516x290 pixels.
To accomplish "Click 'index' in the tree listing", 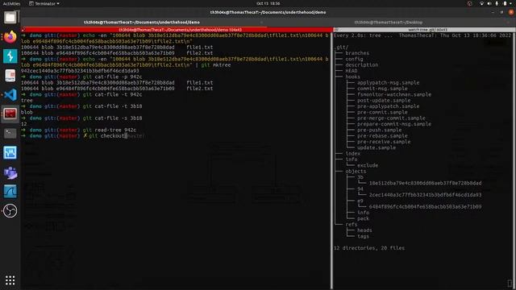I will tap(353, 154).
